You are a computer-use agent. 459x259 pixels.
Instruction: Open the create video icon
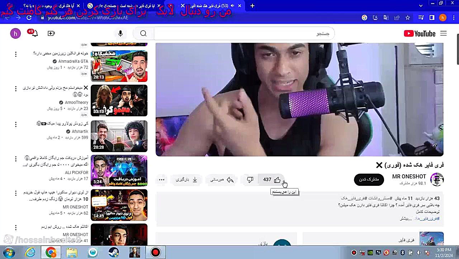51,33
